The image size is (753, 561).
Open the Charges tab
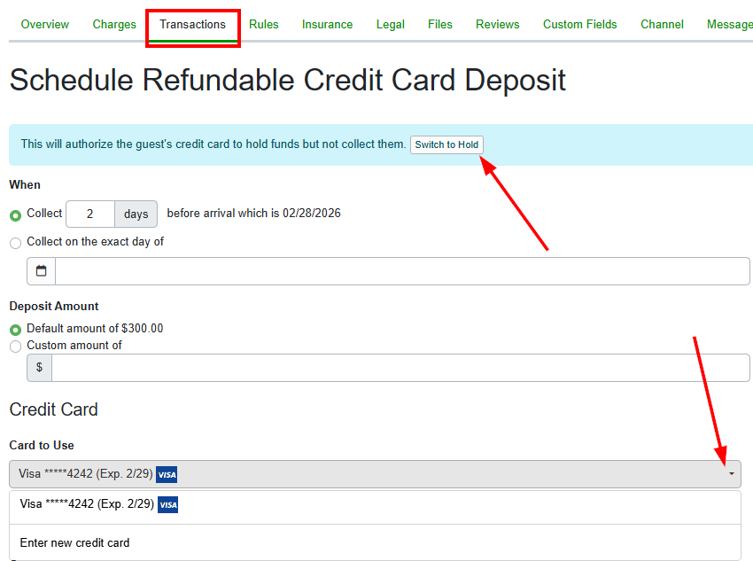point(113,24)
